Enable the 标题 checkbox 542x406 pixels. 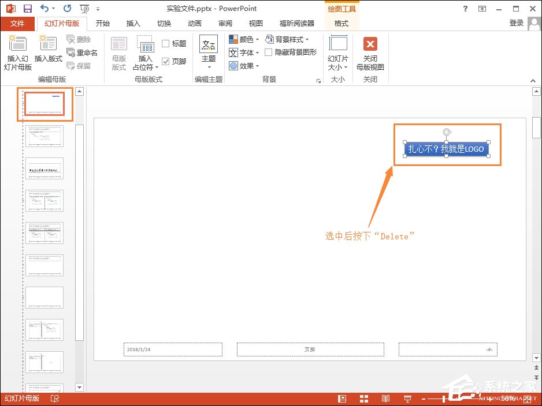point(166,42)
